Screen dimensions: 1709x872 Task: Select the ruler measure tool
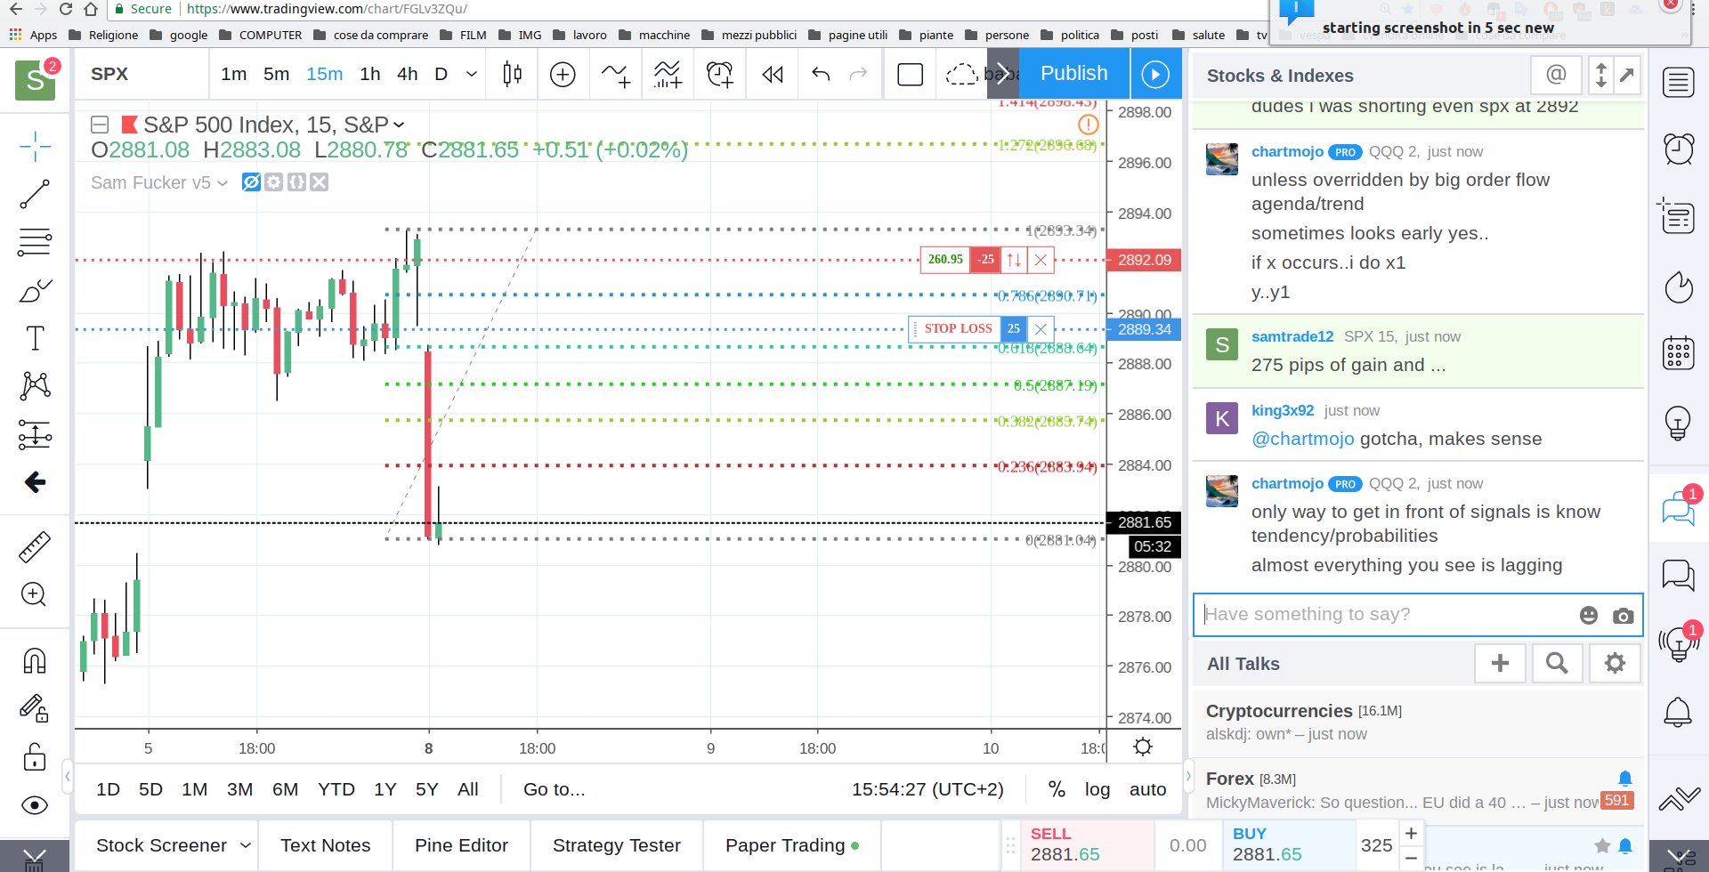(35, 547)
